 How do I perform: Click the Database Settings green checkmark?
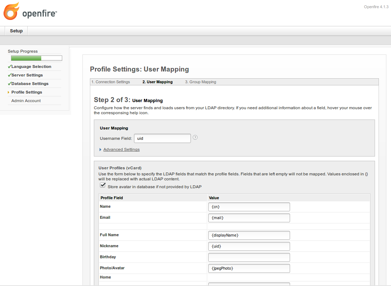10,83
